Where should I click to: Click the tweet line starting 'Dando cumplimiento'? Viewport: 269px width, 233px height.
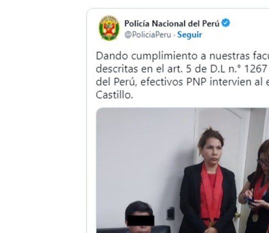coord(183,56)
